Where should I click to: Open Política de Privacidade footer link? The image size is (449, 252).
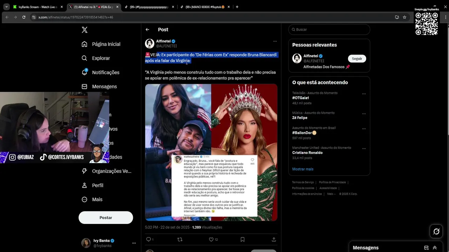[x=333, y=182]
